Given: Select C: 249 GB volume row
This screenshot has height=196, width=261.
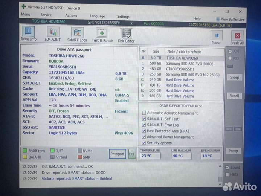Looking at the screenshot, I should click(x=182, y=80).
